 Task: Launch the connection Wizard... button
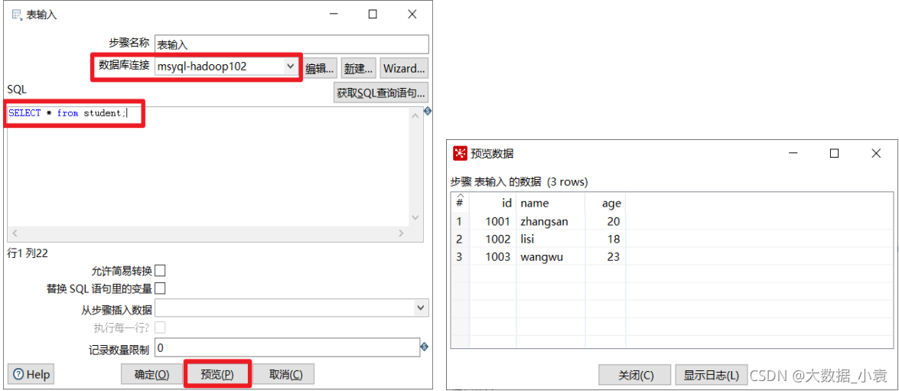[x=404, y=68]
